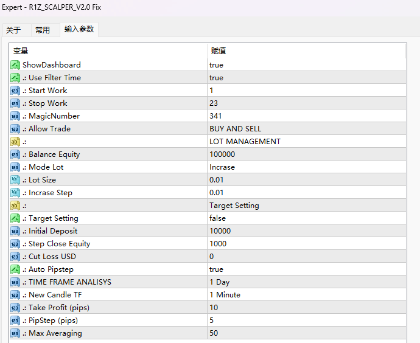Select the ShowDashboard variable name
The height and width of the screenshot is (343, 420).
coord(51,65)
